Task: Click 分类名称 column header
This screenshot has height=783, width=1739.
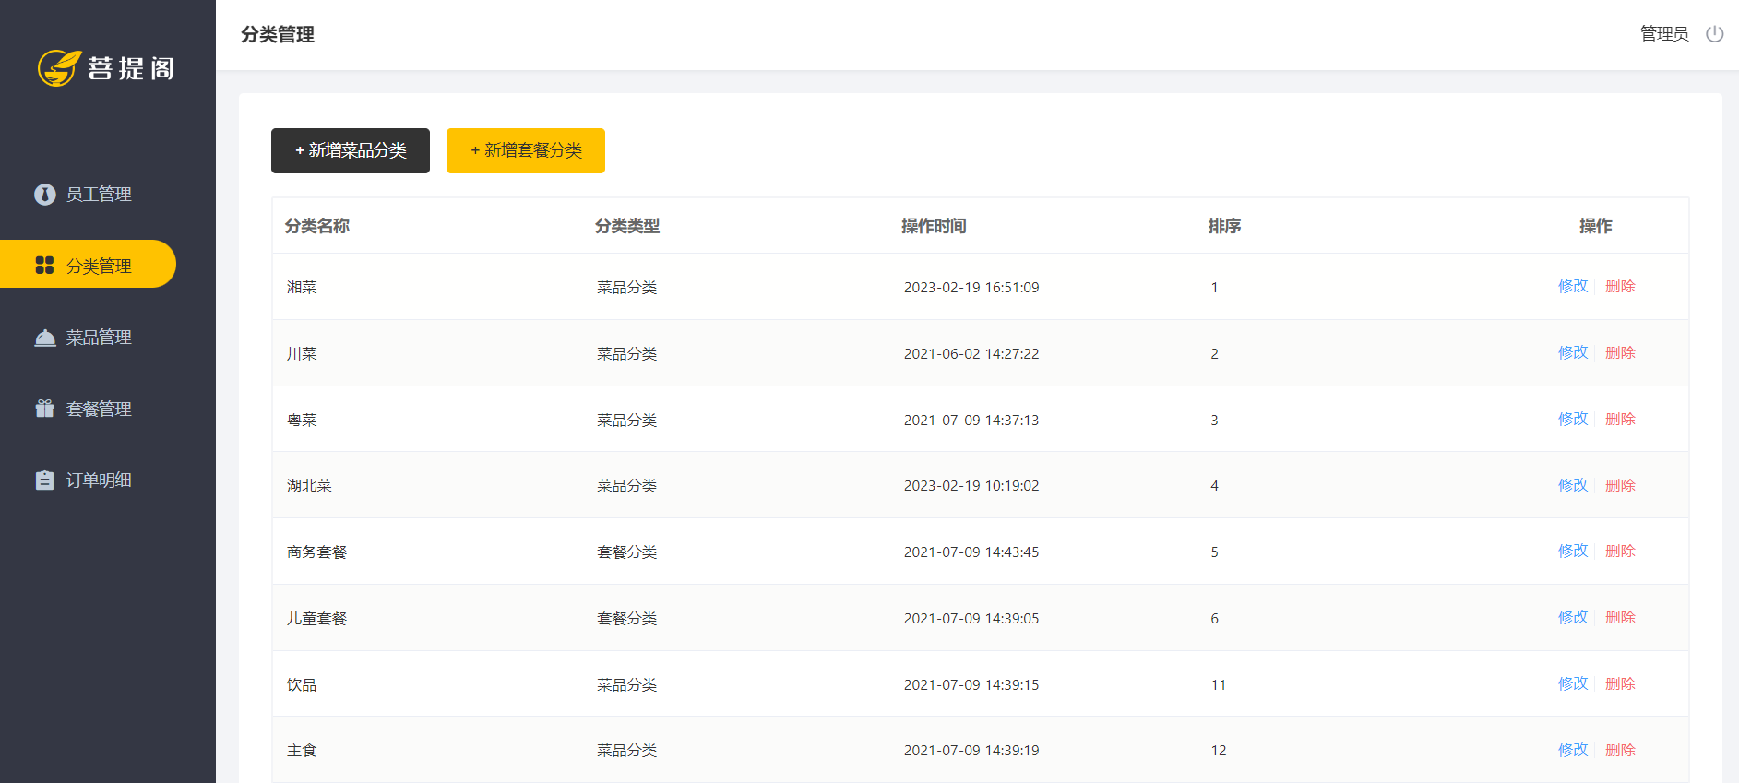Action: click(316, 226)
